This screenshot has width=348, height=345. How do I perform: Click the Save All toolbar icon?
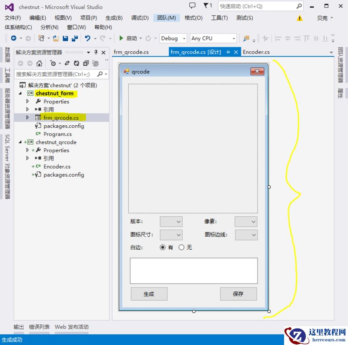coord(75,38)
